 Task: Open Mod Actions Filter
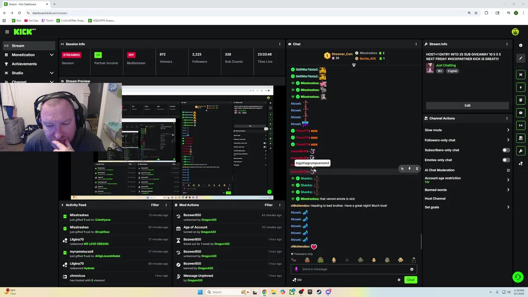click(269, 205)
